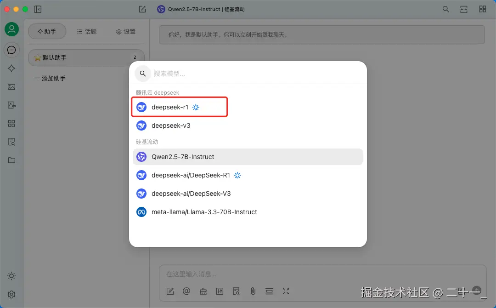
Task: Click the new topic compose icon in title bar
Action: 142,9
